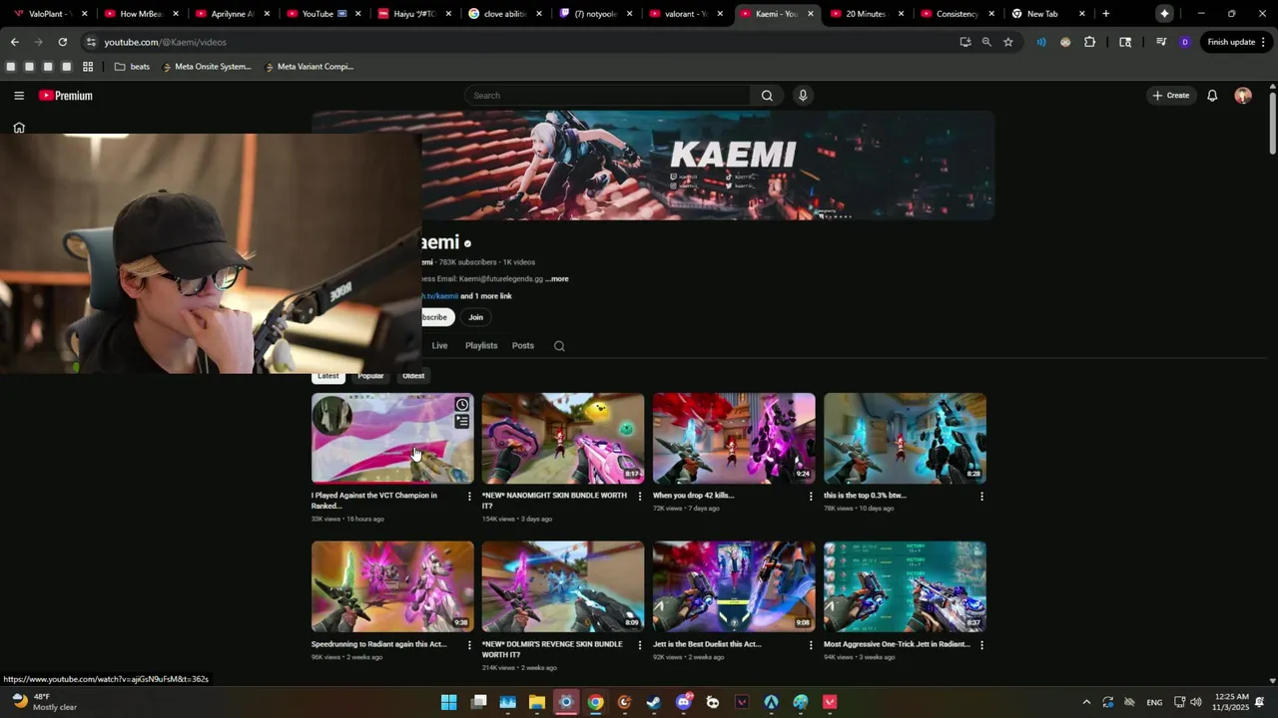Open the Meta Variant Compi bookmark
Screen dimensions: 1278x718
pyautogui.click(x=309, y=67)
